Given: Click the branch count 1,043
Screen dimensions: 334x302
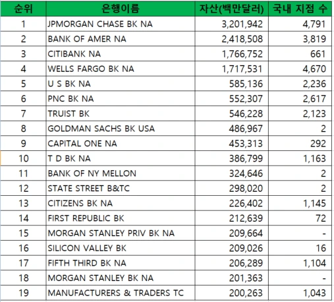Looking at the screenshot, I should 314,293.
